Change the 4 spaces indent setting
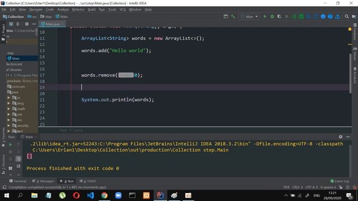The image size is (358, 201). [328, 187]
